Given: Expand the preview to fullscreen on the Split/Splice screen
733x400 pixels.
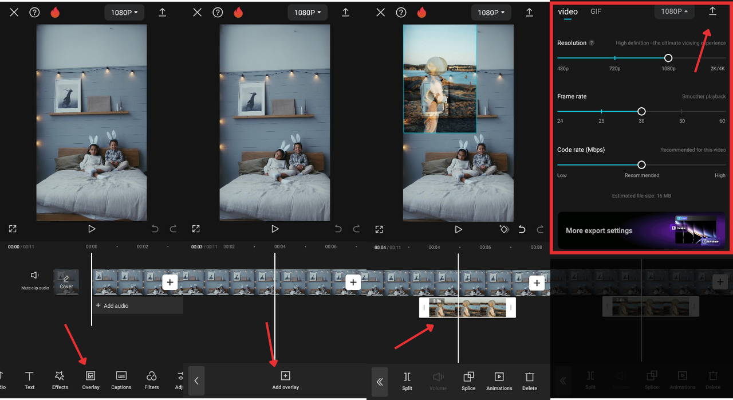Looking at the screenshot, I should tap(379, 229).
